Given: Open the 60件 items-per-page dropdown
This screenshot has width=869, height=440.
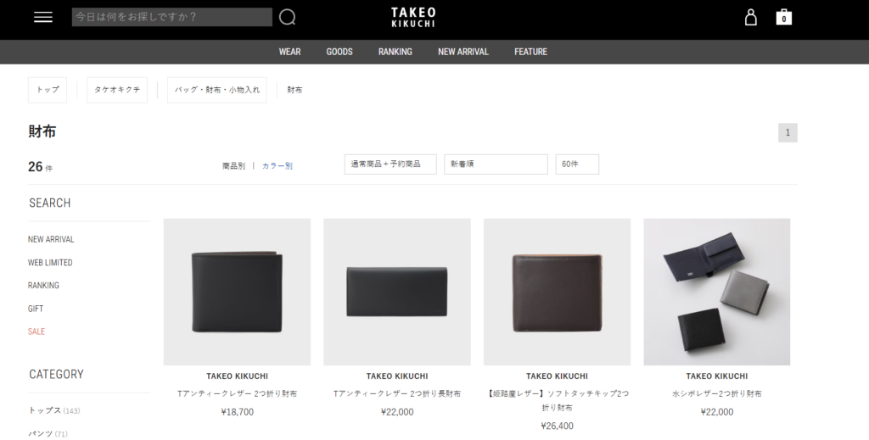Looking at the screenshot, I should pyautogui.click(x=577, y=164).
